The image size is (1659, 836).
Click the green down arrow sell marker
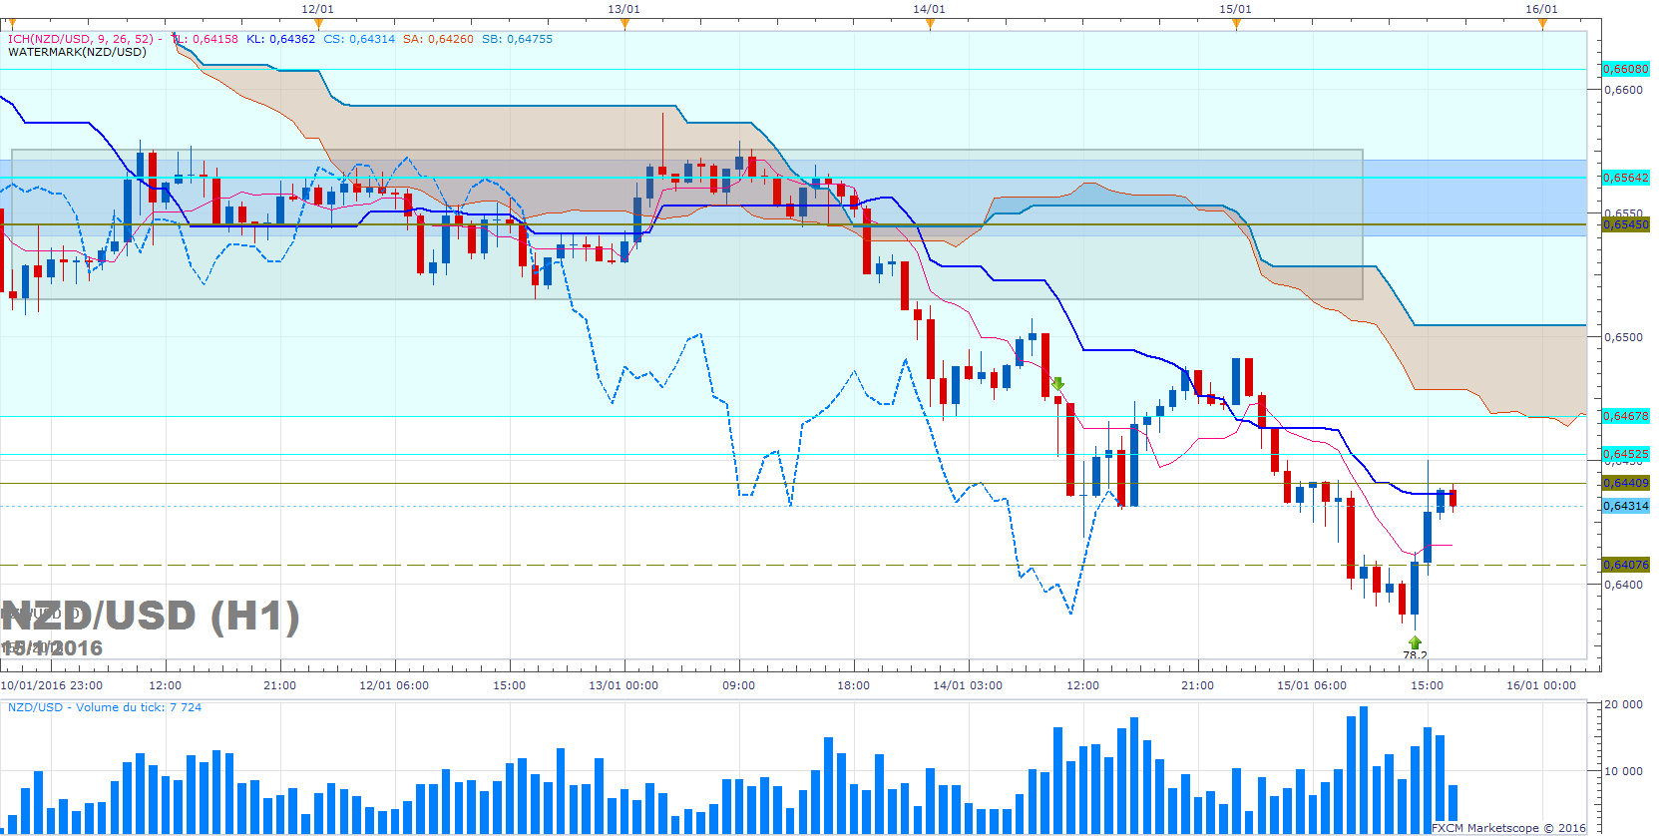(x=1057, y=383)
